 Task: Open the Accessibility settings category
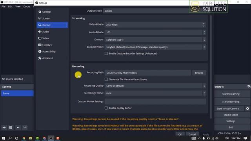(x=52, y=51)
